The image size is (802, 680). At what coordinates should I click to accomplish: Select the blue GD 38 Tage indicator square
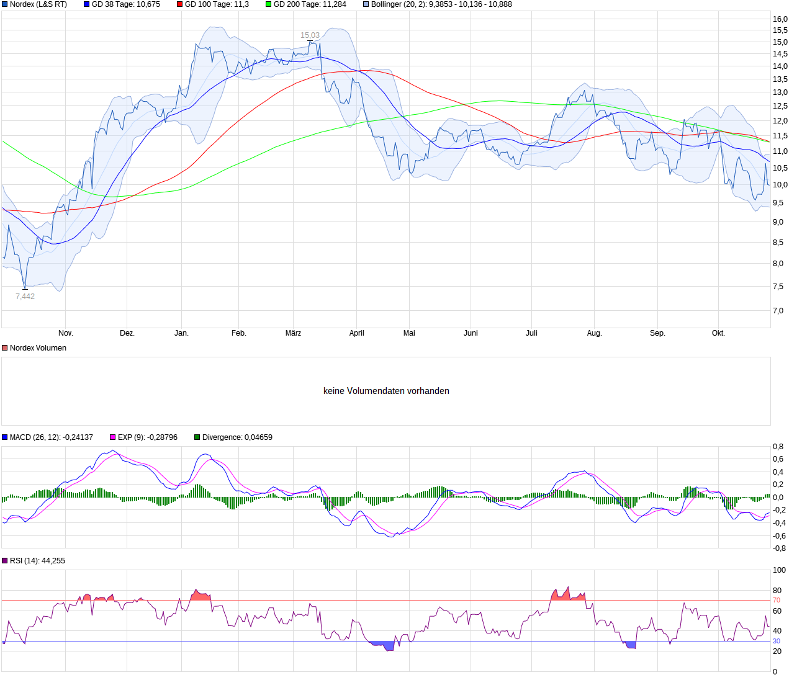coord(87,4)
